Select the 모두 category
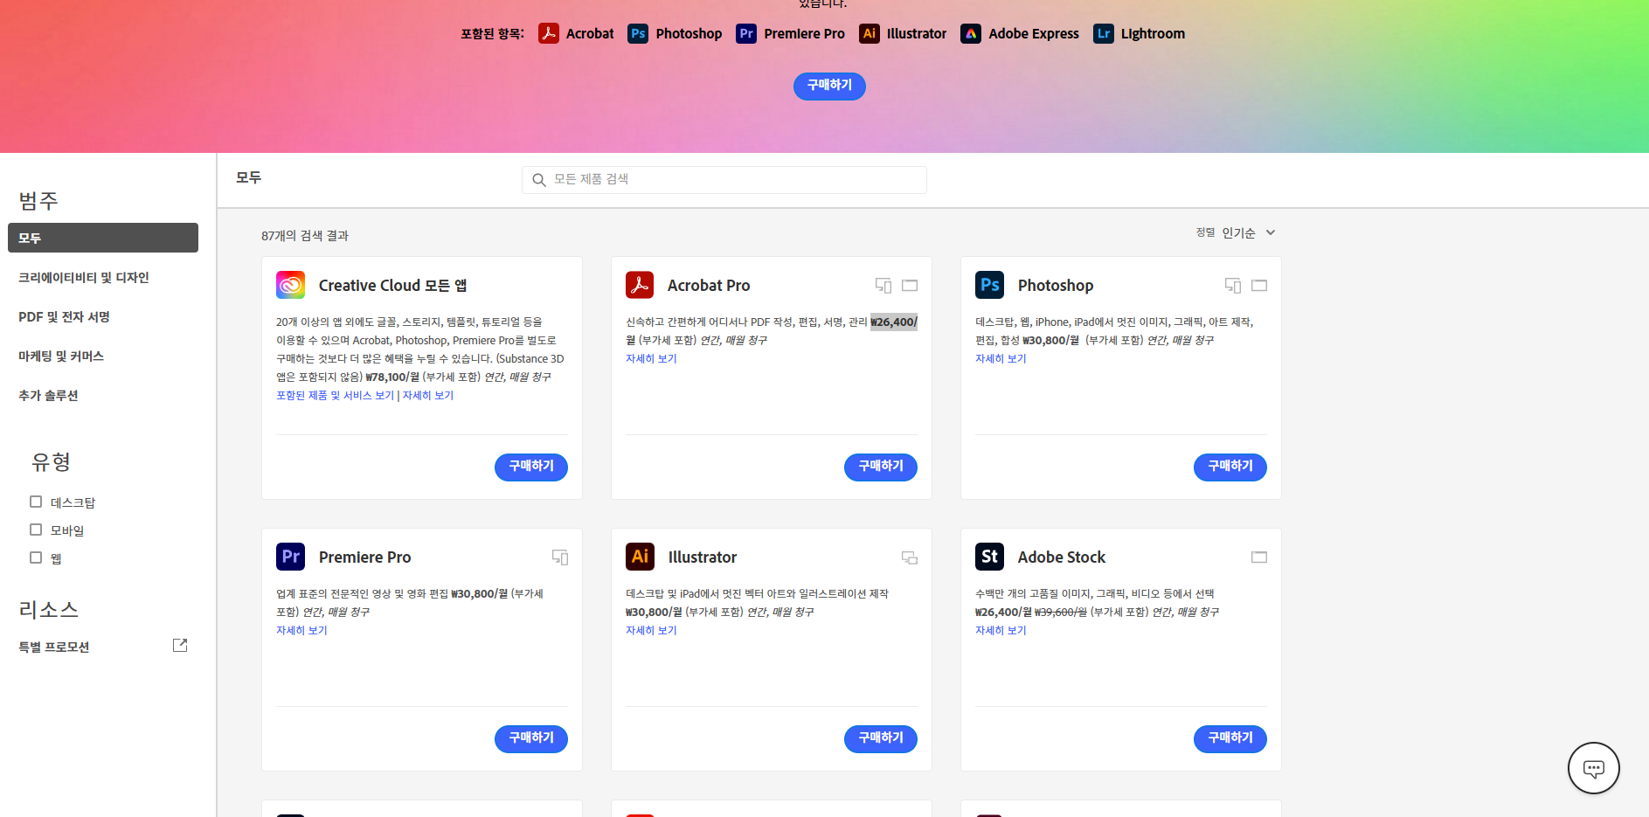Viewport: 1649px width, 817px height. tap(103, 238)
